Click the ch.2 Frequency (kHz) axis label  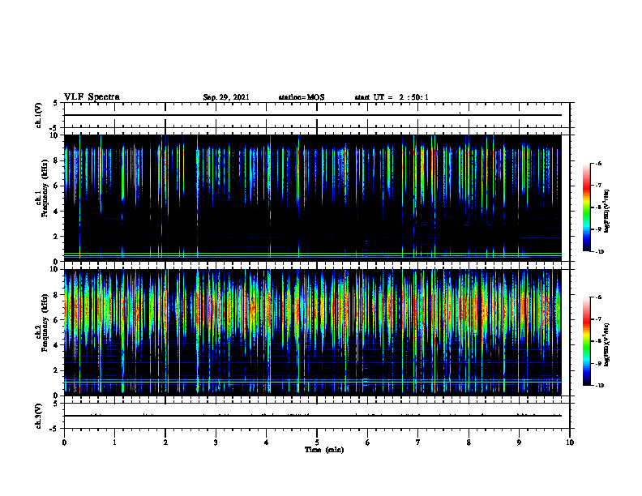click(x=41, y=323)
